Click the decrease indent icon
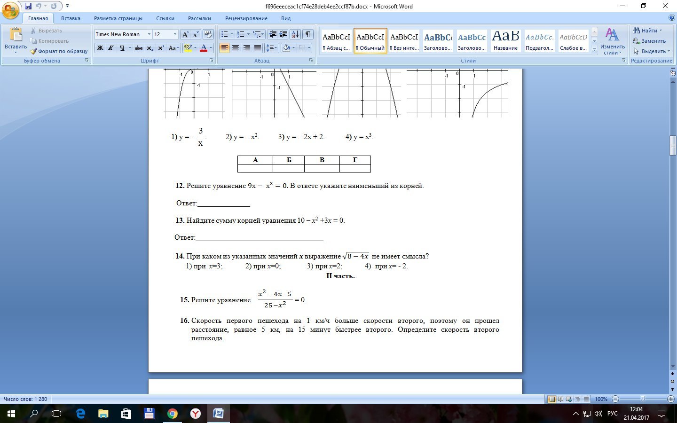The width and height of the screenshot is (677, 423). (x=273, y=34)
